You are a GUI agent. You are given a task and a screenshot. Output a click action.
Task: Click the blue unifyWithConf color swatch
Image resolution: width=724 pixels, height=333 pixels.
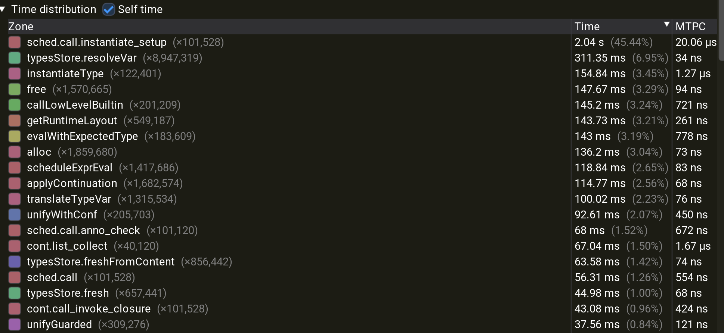pyautogui.click(x=15, y=215)
